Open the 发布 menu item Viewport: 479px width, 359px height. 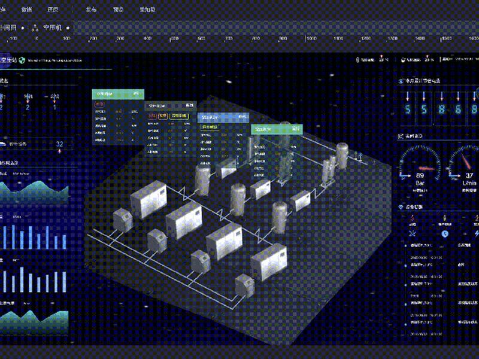pyautogui.click(x=91, y=10)
